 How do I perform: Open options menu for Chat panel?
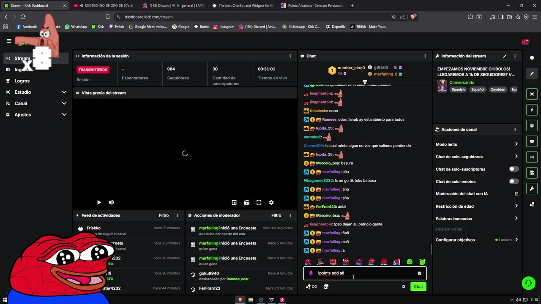425,56
